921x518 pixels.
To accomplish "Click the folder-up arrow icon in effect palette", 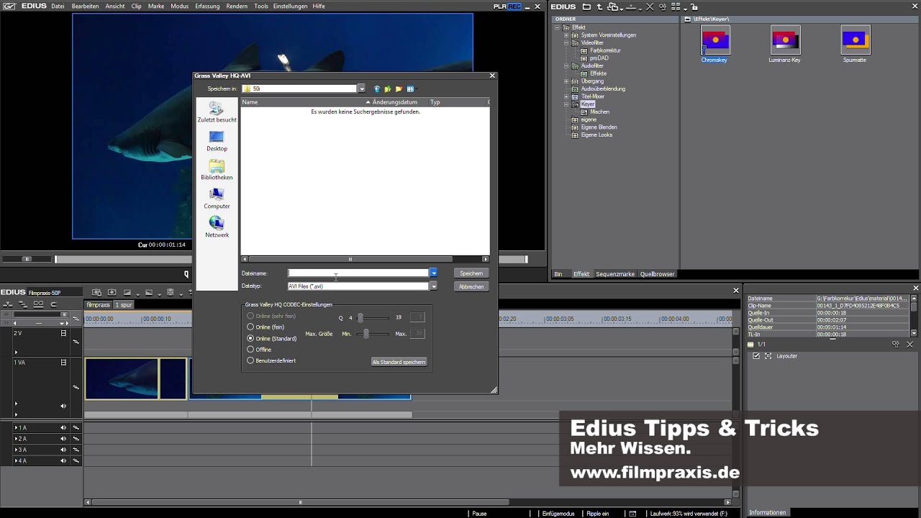I will [x=599, y=6].
